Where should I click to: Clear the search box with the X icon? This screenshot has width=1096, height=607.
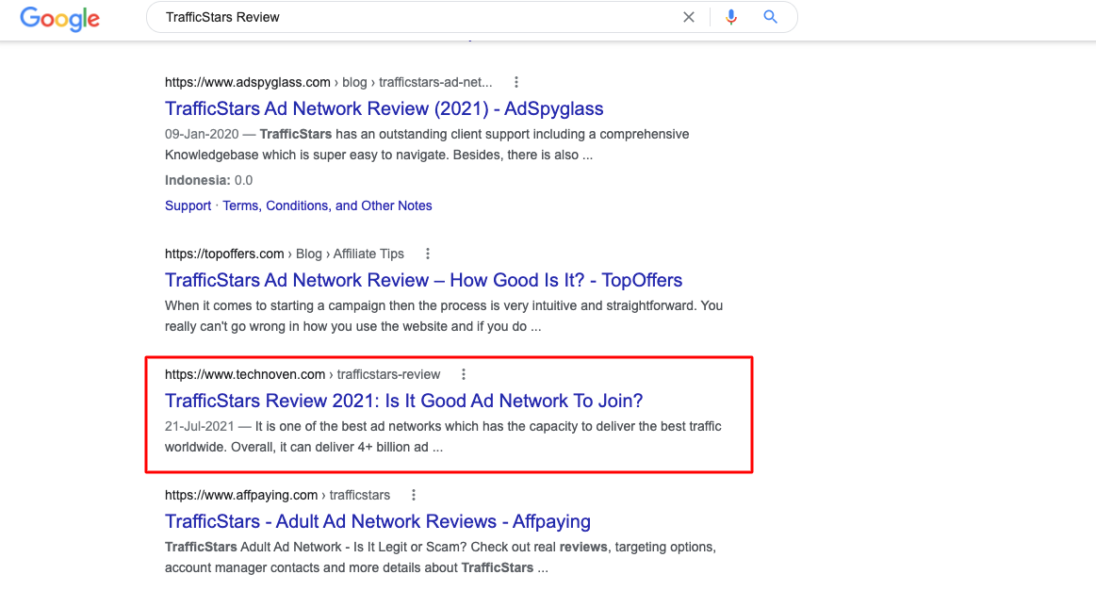tap(689, 17)
